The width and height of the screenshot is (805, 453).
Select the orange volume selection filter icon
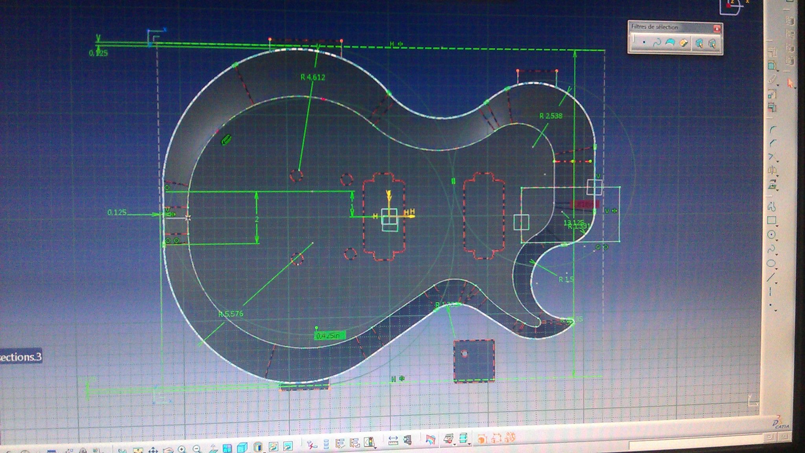684,42
